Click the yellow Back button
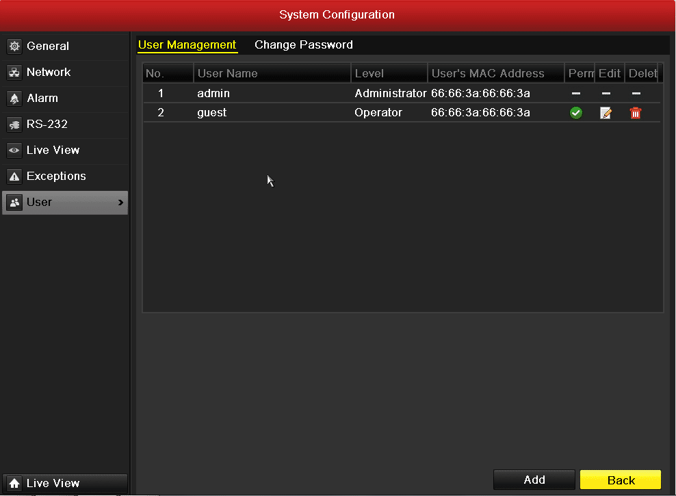The image size is (676, 496). click(x=621, y=480)
